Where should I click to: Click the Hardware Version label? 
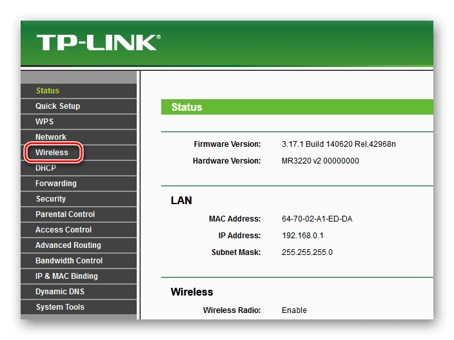(227, 161)
